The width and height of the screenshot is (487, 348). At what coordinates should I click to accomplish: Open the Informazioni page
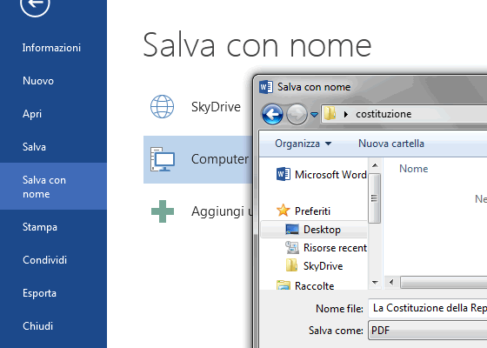pos(51,48)
